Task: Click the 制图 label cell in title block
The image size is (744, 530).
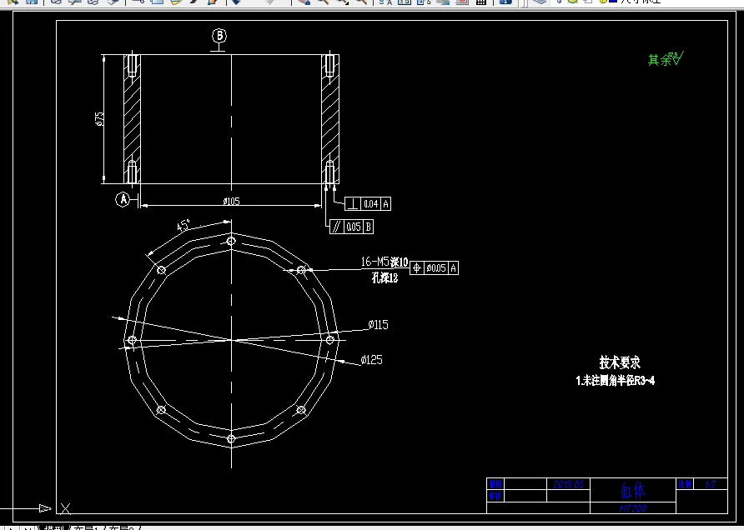Action: pos(495,484)
